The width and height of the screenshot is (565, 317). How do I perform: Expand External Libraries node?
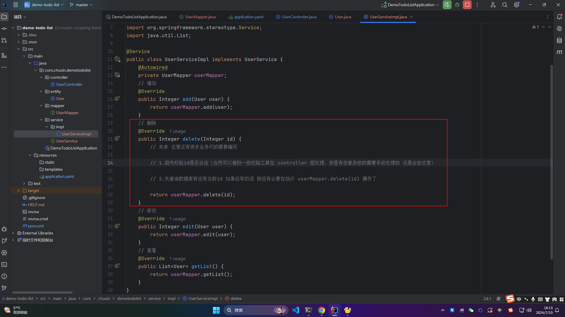(13, 233)
